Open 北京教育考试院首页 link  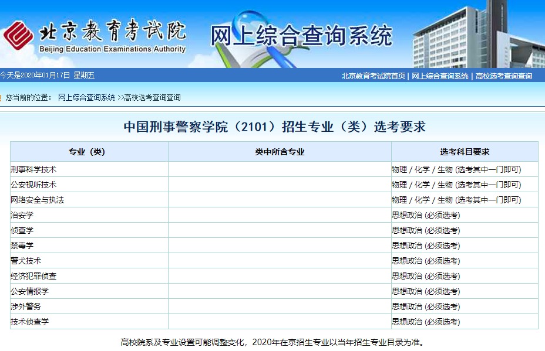[x=373, y=76]
